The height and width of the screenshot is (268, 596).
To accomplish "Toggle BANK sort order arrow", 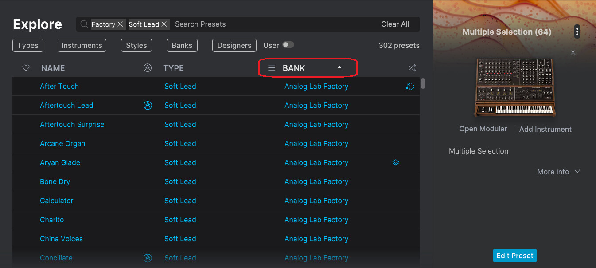I will (339, 67).
